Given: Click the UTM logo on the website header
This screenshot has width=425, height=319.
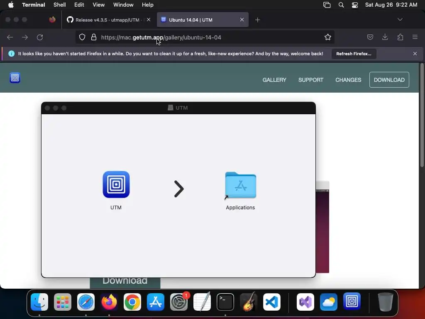Looking at the screenshot, I should [15, 78].
